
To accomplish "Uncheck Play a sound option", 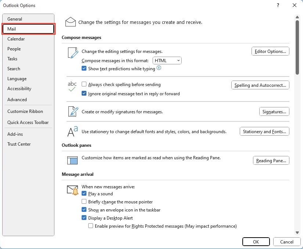I will point(84,193).
